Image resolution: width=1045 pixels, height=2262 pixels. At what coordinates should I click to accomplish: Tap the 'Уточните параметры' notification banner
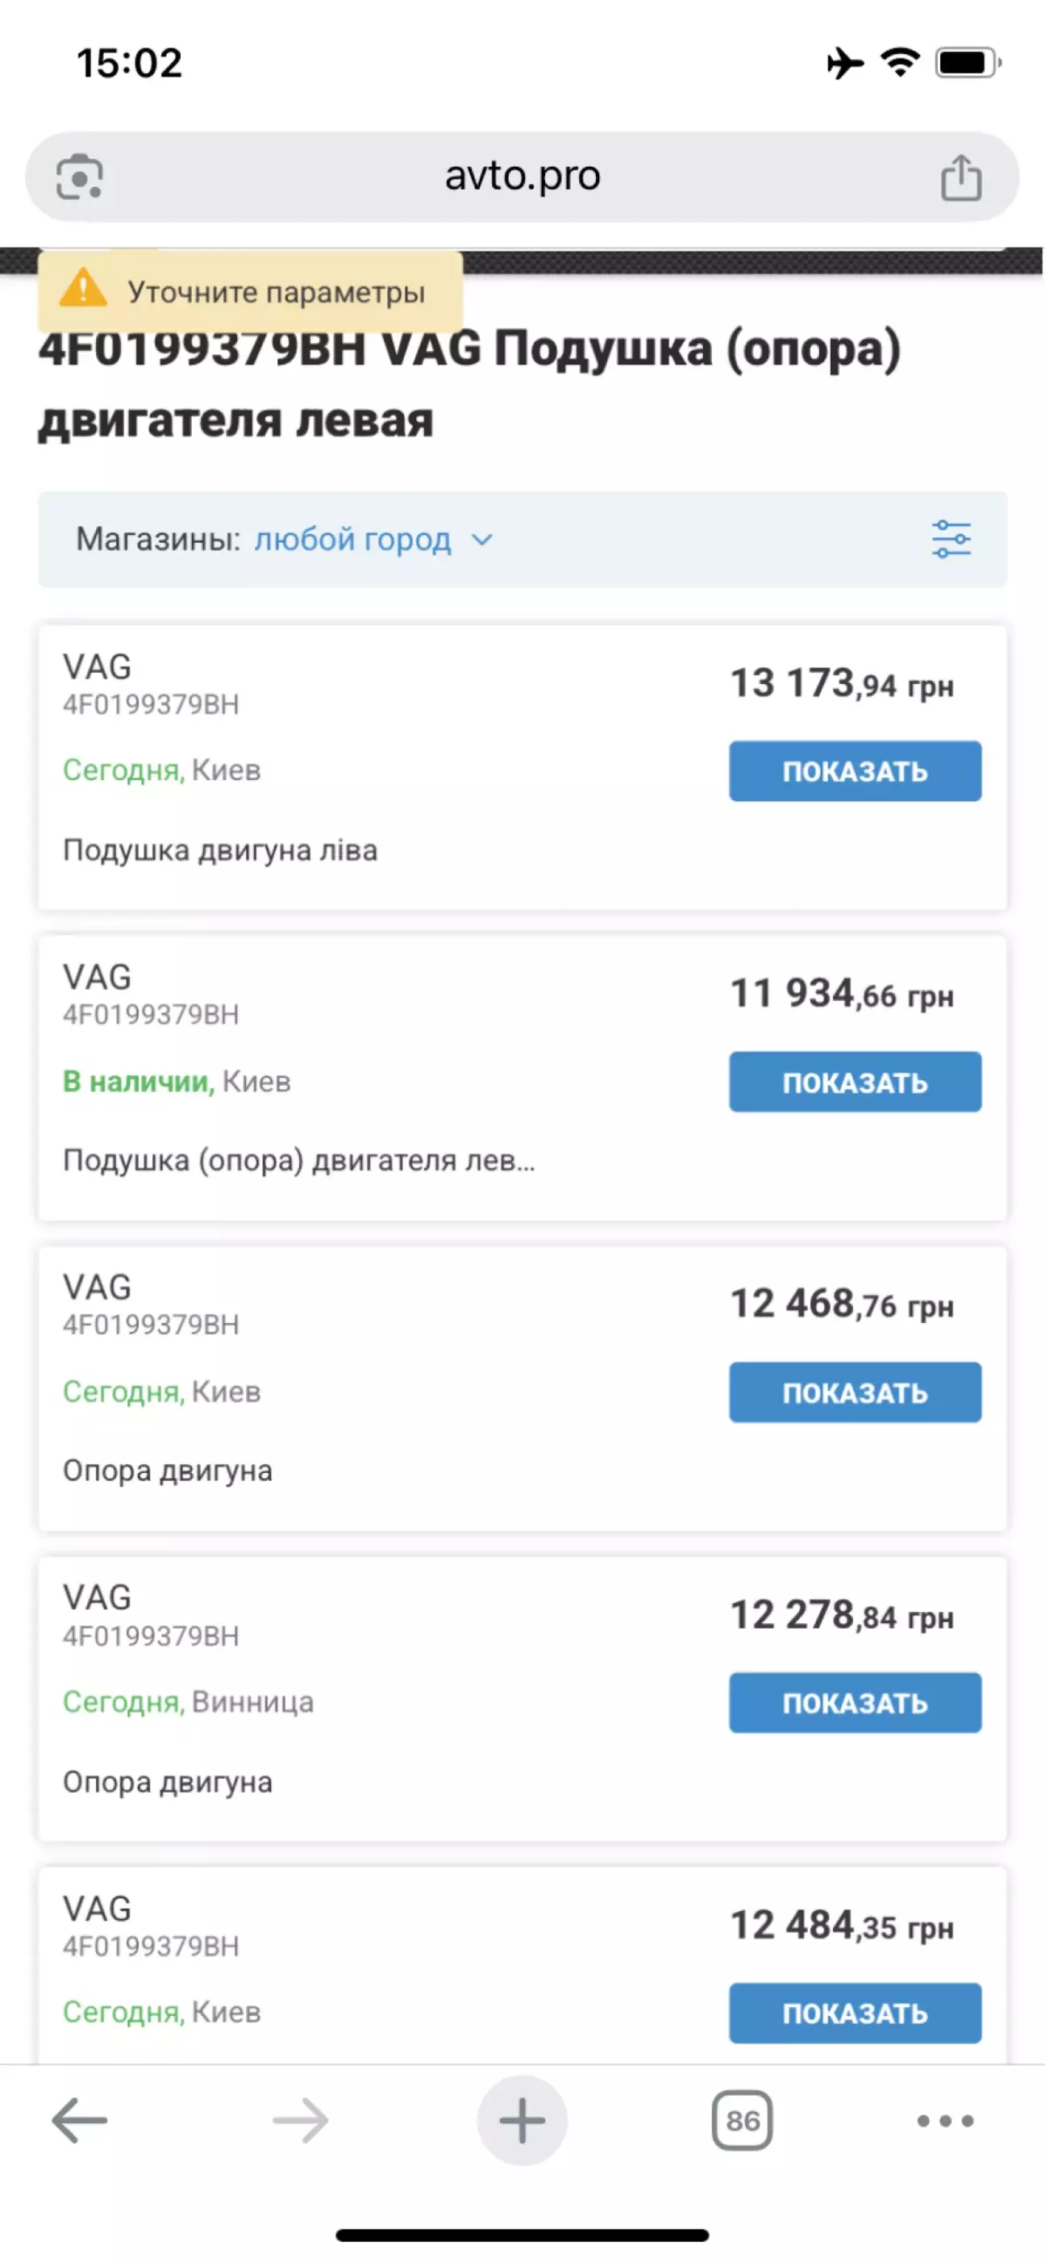pyautogui.click(x=276, y=291)
